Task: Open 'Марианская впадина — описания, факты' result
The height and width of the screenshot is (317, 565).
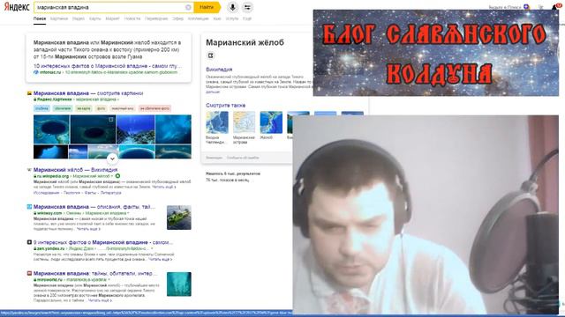Action: click(x=94, y=207)
